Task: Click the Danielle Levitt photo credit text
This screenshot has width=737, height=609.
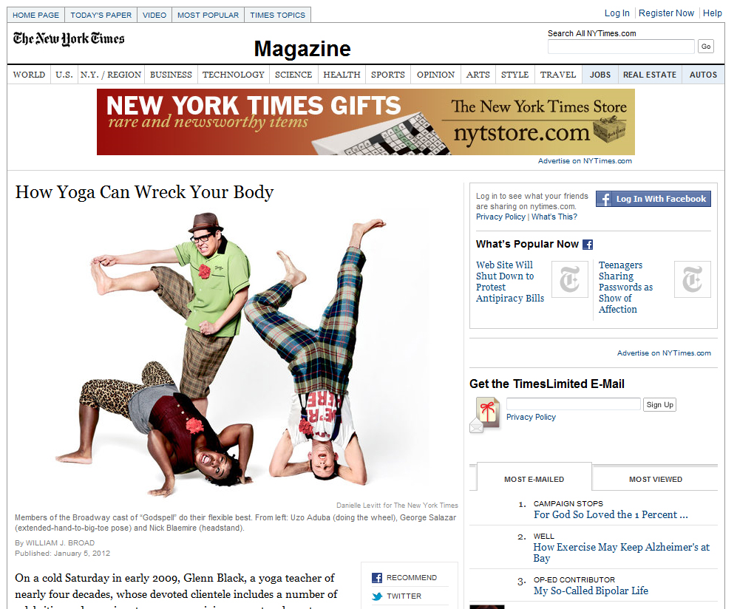Action: [x=397, y=505]
